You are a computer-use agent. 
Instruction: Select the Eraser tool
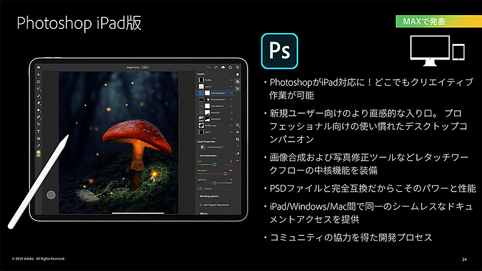tap(39, 103)
